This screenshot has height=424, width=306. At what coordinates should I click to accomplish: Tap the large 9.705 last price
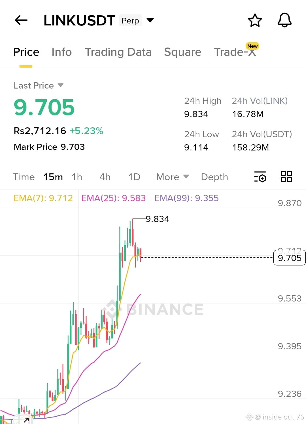coord(44,107)
